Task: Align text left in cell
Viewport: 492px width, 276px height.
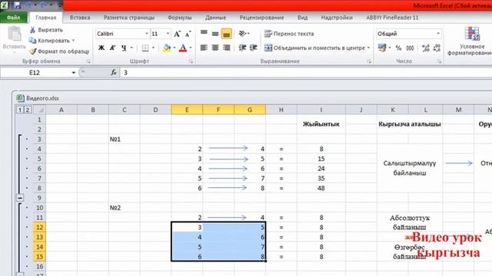Action: pos(204,48)
